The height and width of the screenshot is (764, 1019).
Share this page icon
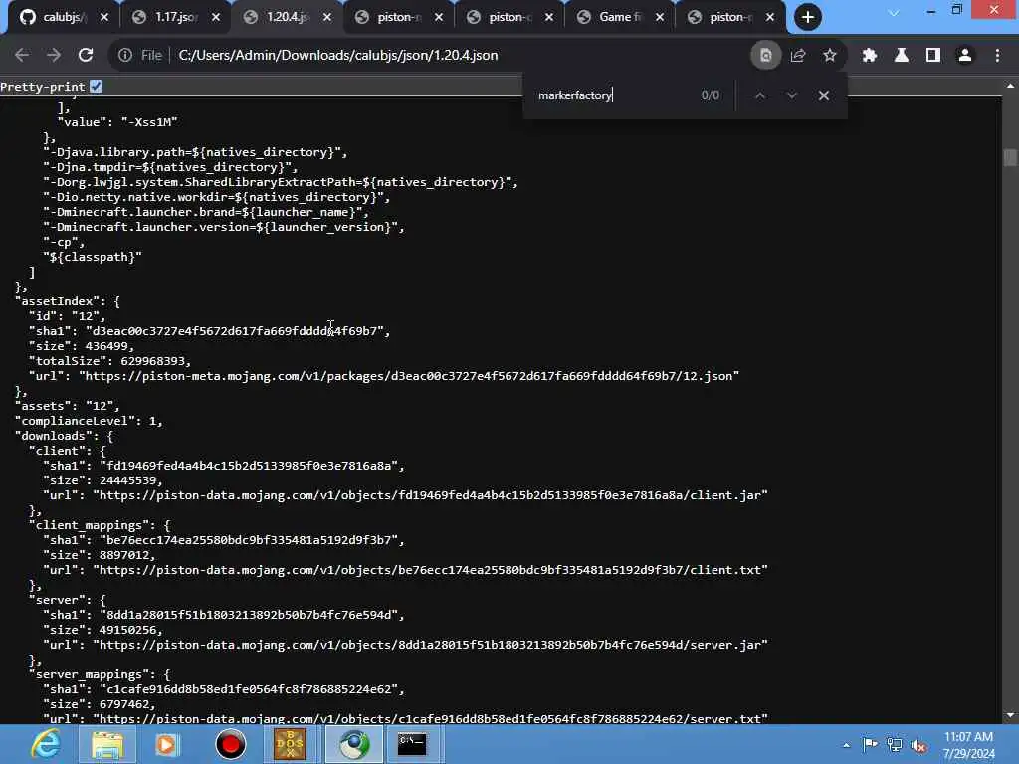(798, 56)
